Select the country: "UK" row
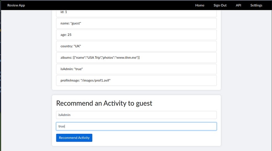Image resolution: width=272 pixels, height=151 pixels. click(136, 46)
